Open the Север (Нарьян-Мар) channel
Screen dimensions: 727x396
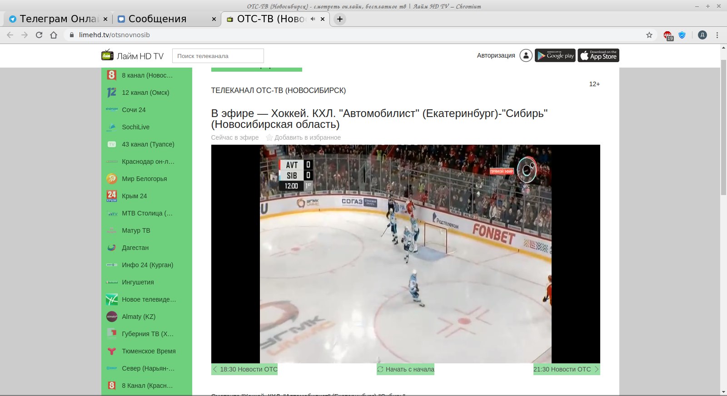point(147,368)
